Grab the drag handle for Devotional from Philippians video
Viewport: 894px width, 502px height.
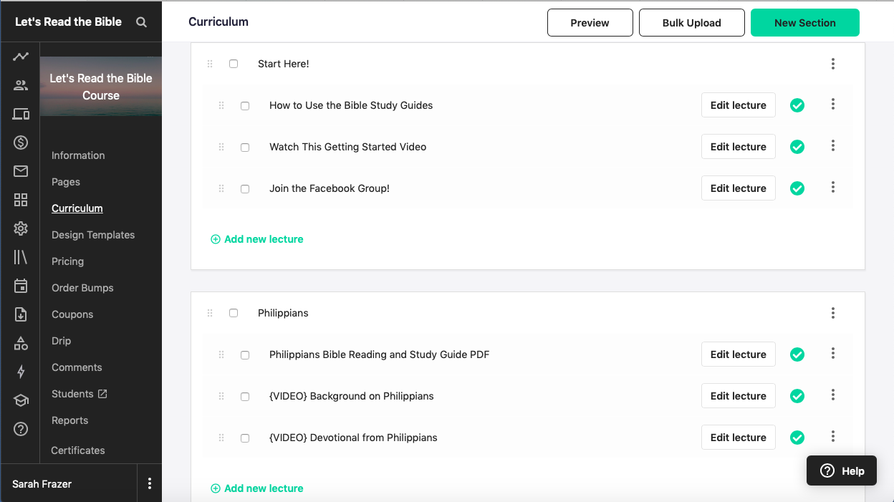click(x=221, y=438)
